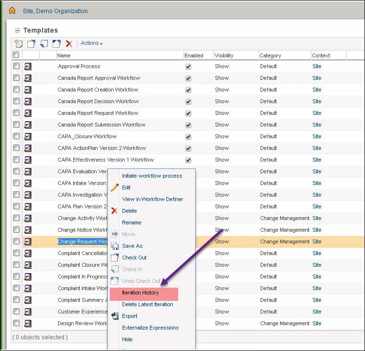Click workflow icon for CAPA Effectiveness Version 1
This screenshot has height=351, width=365.
pos(28,160)
